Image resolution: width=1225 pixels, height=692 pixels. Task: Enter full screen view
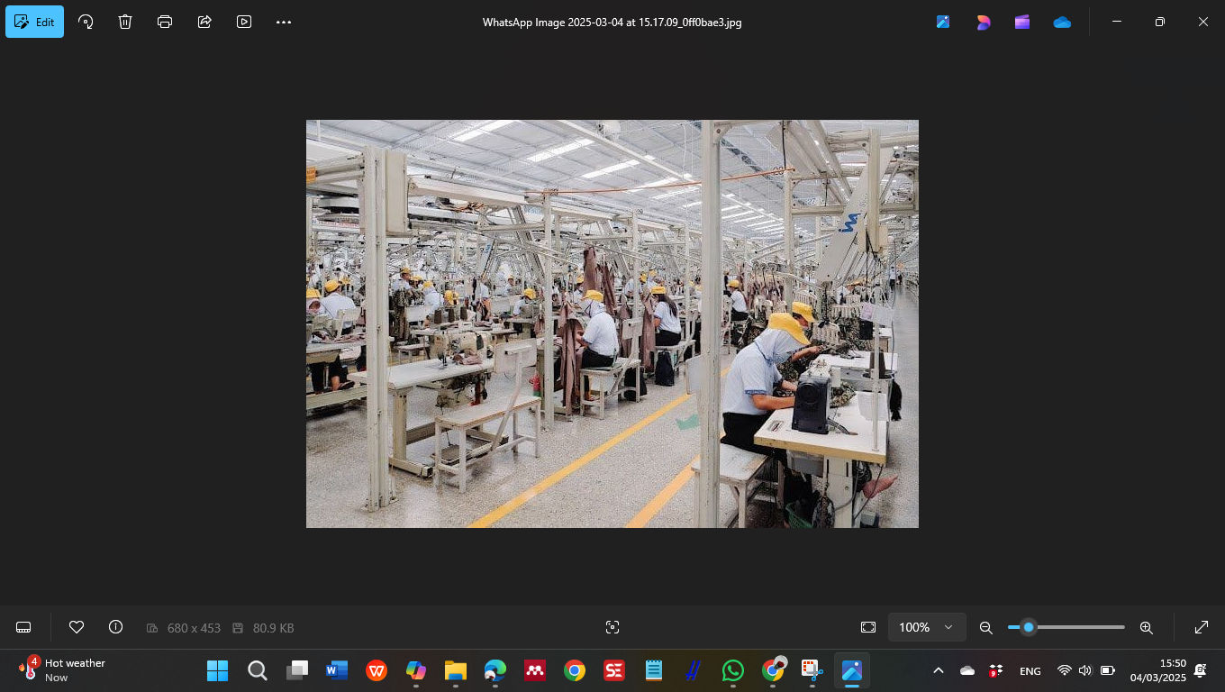point(1202,627)
